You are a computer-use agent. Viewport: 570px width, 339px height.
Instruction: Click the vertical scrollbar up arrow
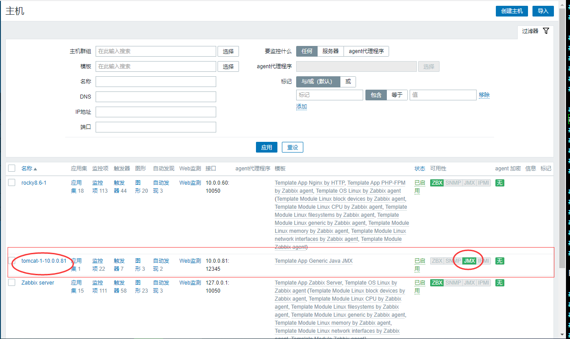tap(562, 4)
